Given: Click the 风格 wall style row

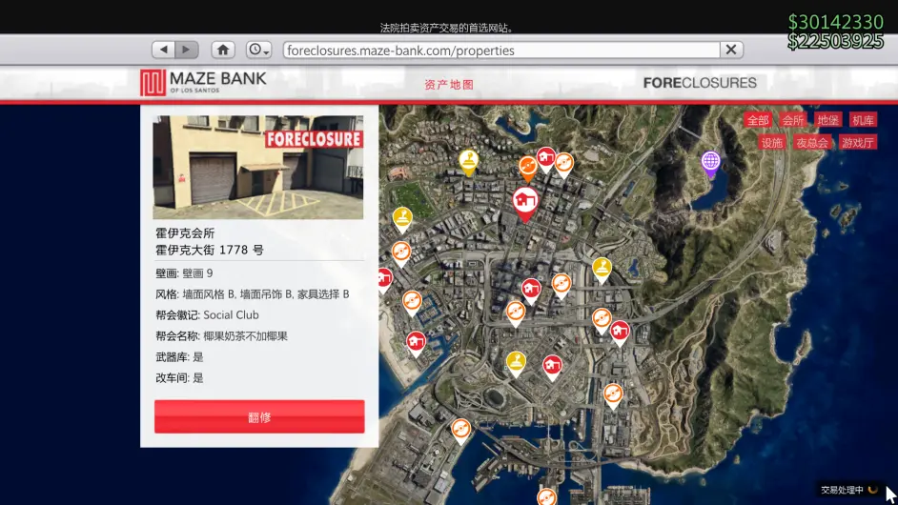Looking at the screenshot, I should 252,294.
